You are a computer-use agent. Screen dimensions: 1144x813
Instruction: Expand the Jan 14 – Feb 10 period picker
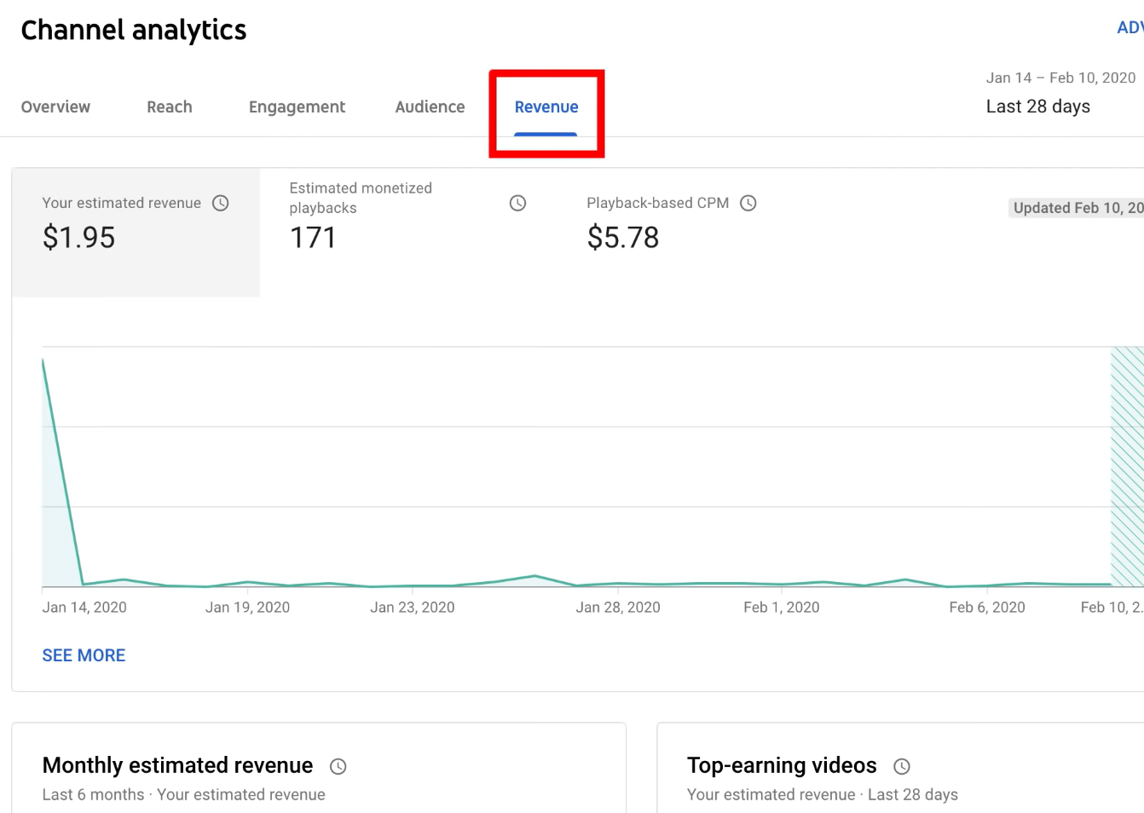coord(1060,78)
